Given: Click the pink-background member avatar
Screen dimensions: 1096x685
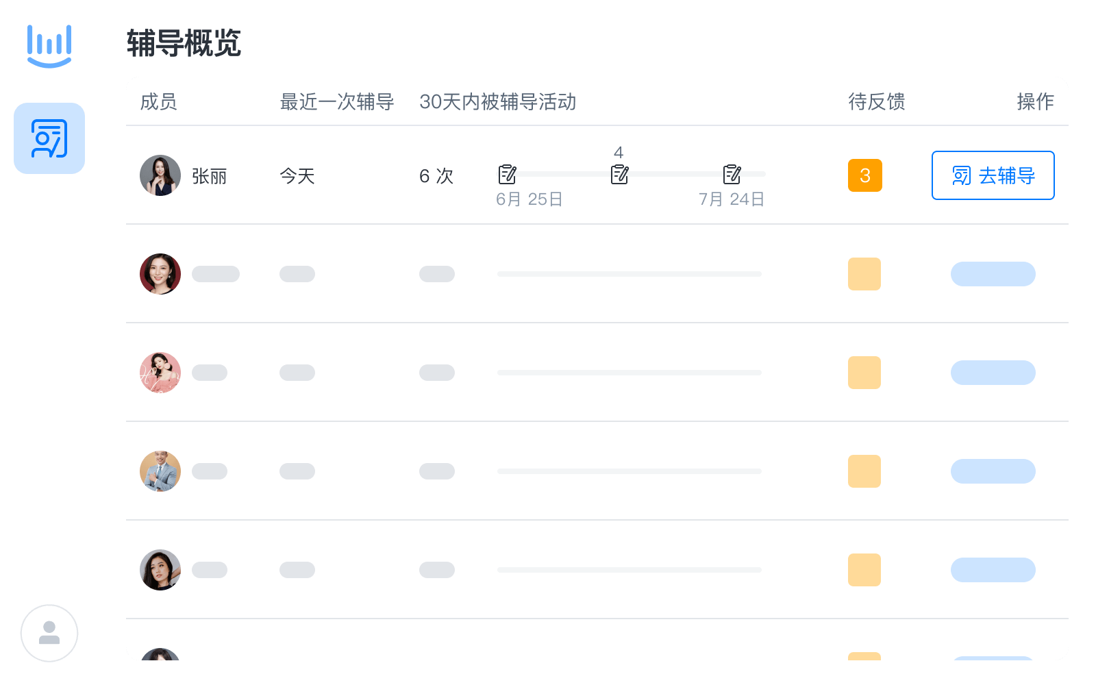Looking at the screenshot, I should pyautogui.click(x=160, y=373).
